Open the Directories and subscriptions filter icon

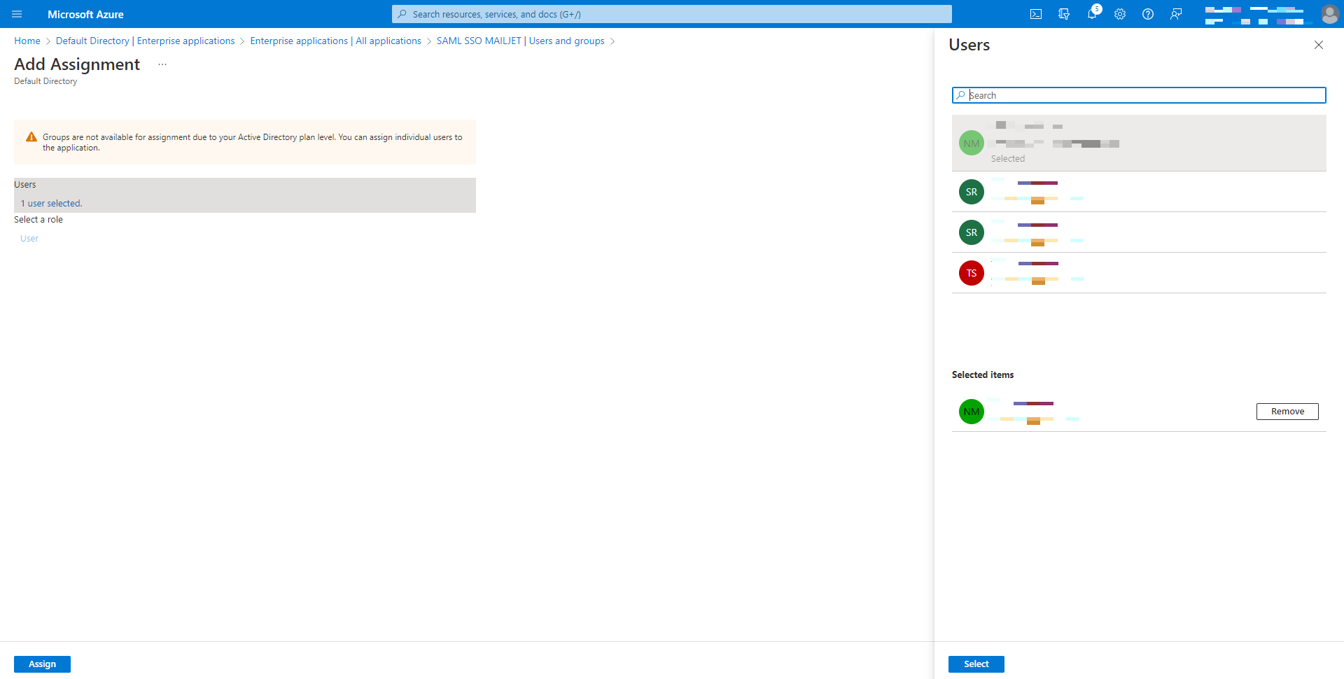[x=1064, y=14]
